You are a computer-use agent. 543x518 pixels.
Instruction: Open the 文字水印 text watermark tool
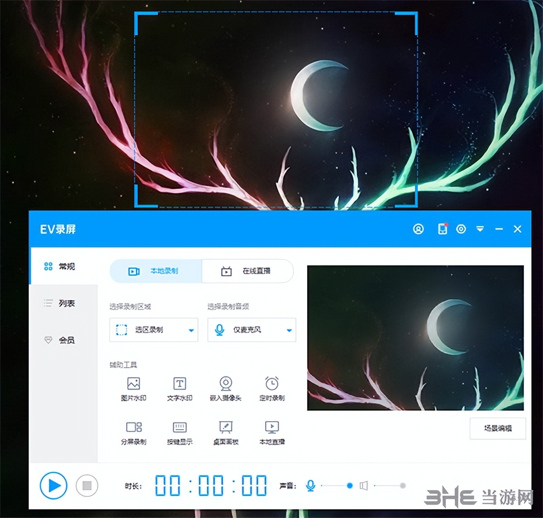click(x=179, y=388)
